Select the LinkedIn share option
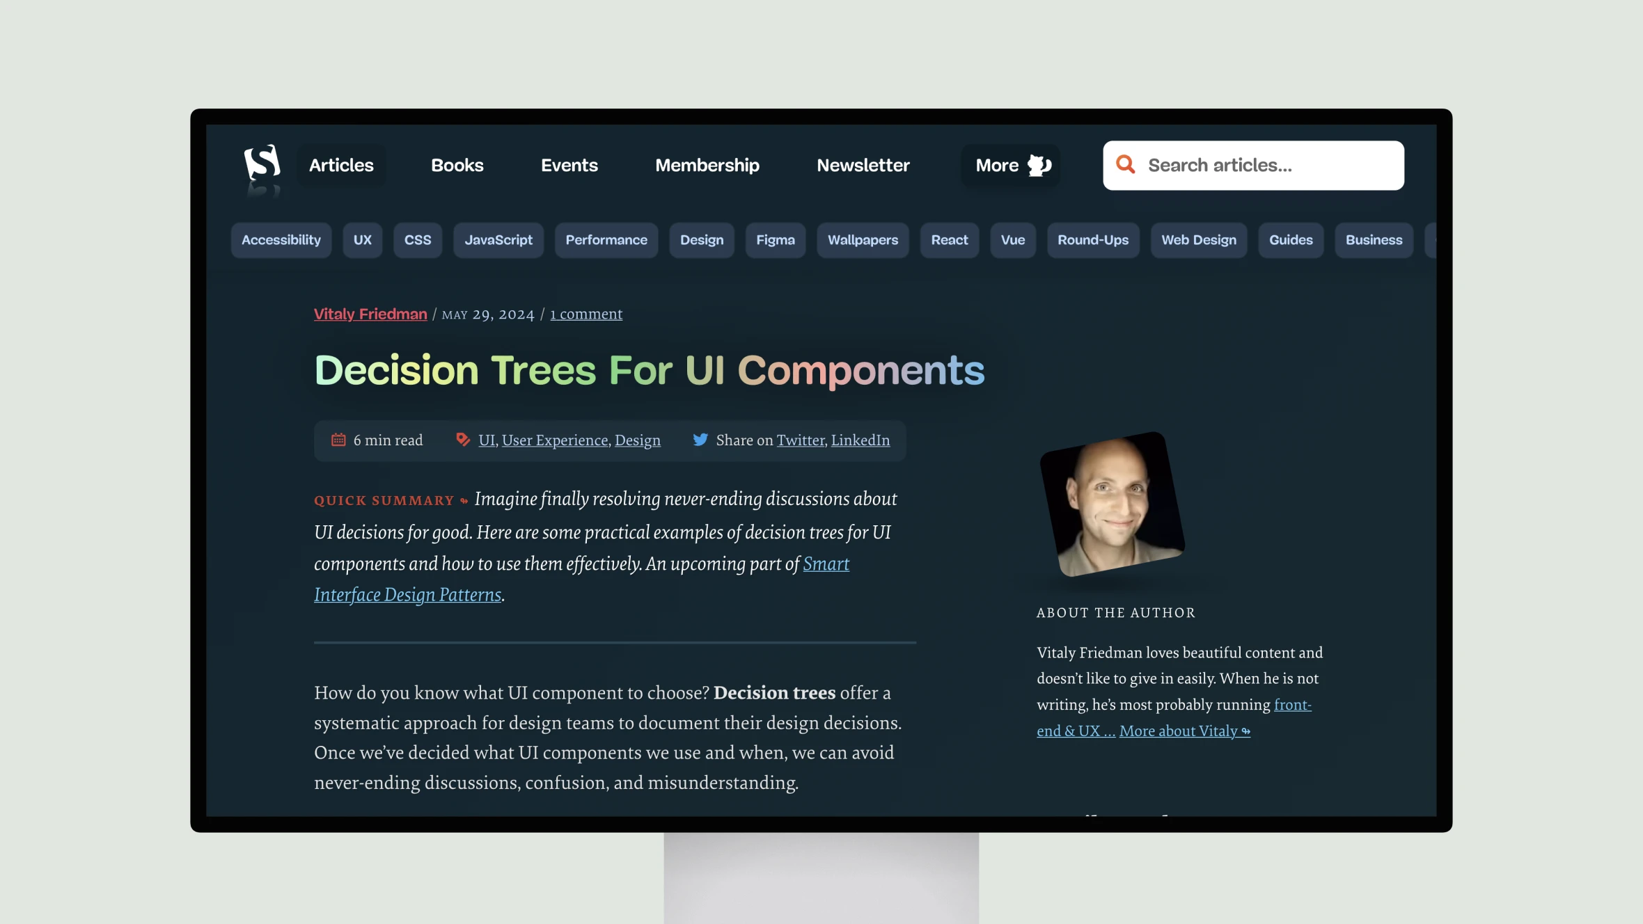 point(861,440)
